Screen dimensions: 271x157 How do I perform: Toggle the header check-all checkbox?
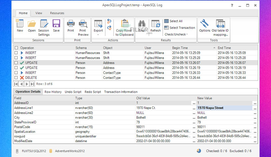point(16,48)
